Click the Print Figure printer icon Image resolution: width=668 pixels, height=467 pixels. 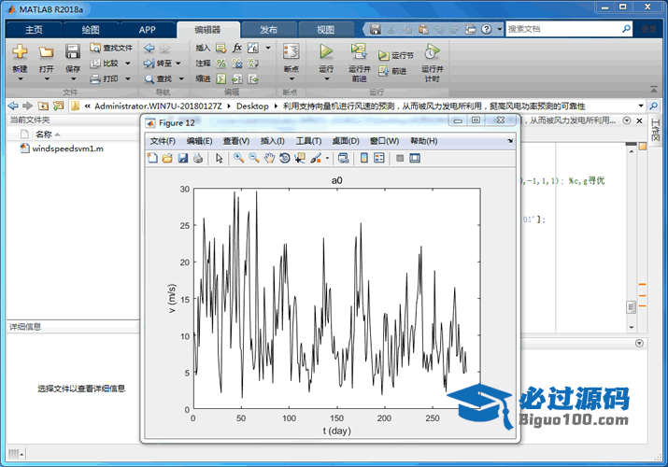198,158
